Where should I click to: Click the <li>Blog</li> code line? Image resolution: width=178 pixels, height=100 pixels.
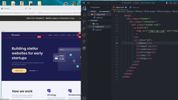click(x=144, y=58)
